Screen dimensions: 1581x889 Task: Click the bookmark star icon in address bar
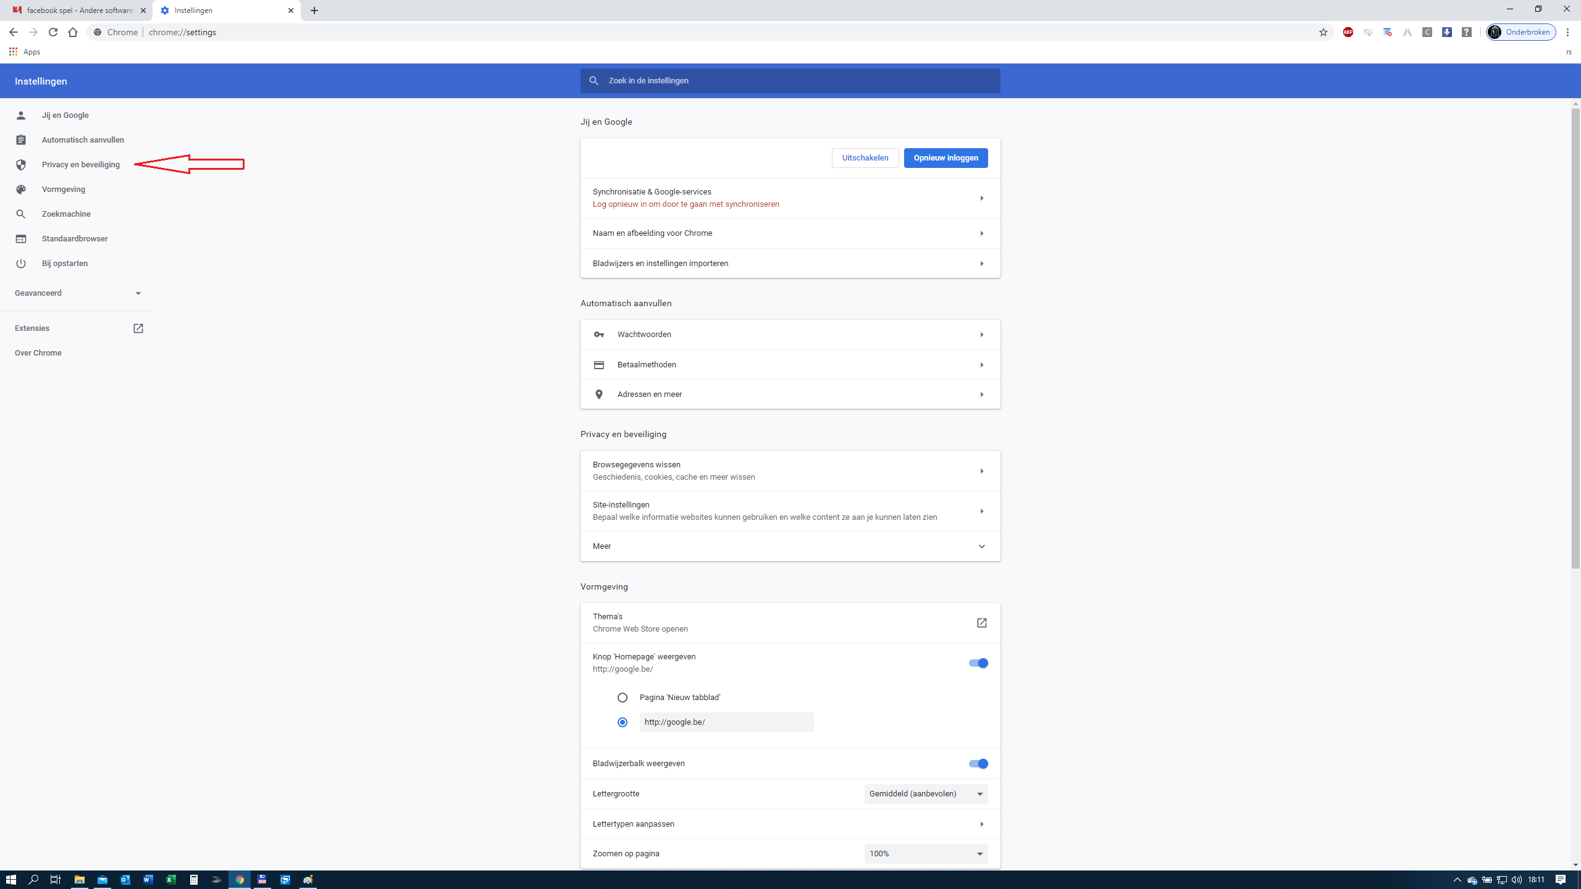(1323, 32)
